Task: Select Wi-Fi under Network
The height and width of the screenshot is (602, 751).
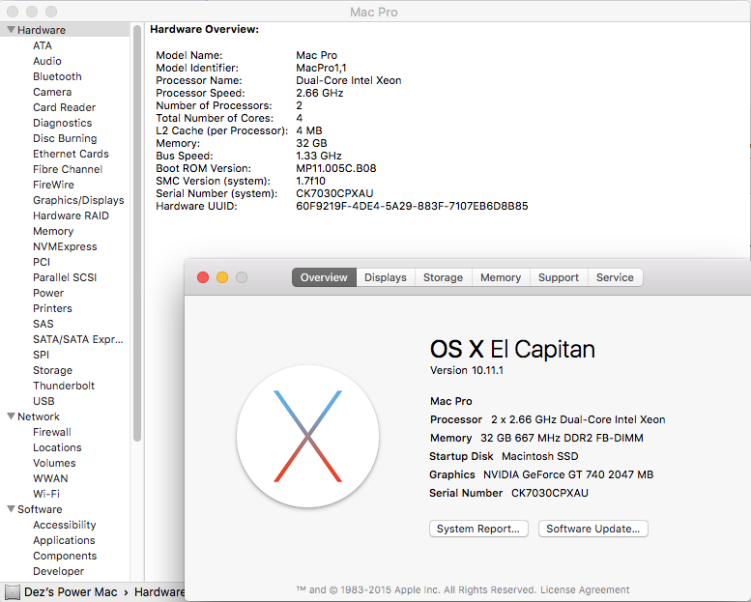Action: click(x=46, y=494)
